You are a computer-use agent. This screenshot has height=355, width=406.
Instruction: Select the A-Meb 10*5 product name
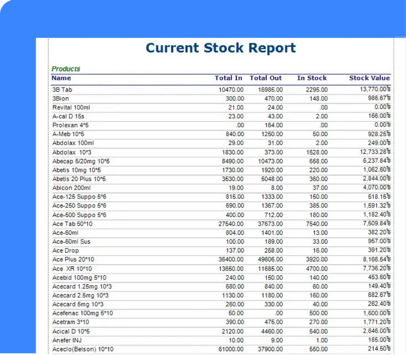pyautogui.click(x=68, y=134)
